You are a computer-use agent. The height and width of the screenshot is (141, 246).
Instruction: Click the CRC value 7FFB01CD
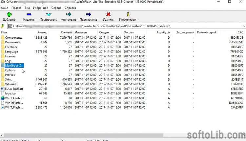[x=237, y=51]
